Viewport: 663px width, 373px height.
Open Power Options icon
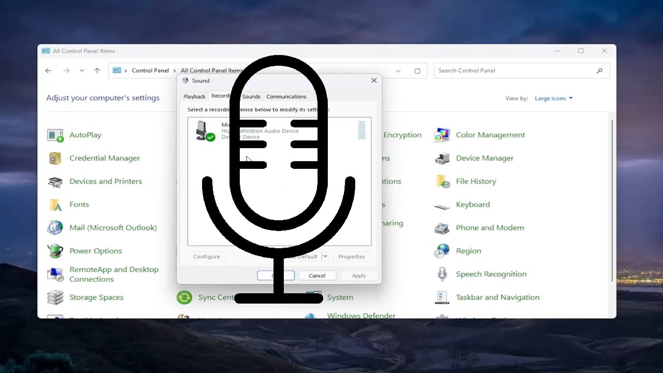[55, 251]
